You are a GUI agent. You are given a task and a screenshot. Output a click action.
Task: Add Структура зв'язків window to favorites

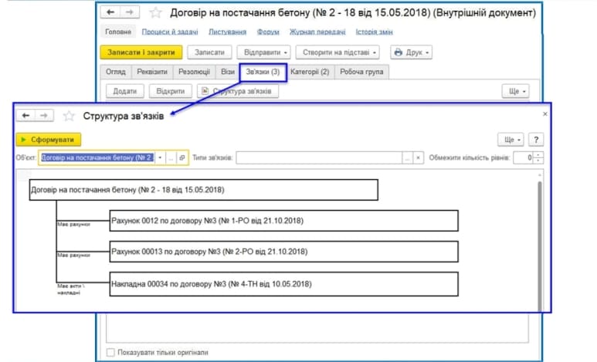pyautogui.click(x=68, y=116)
